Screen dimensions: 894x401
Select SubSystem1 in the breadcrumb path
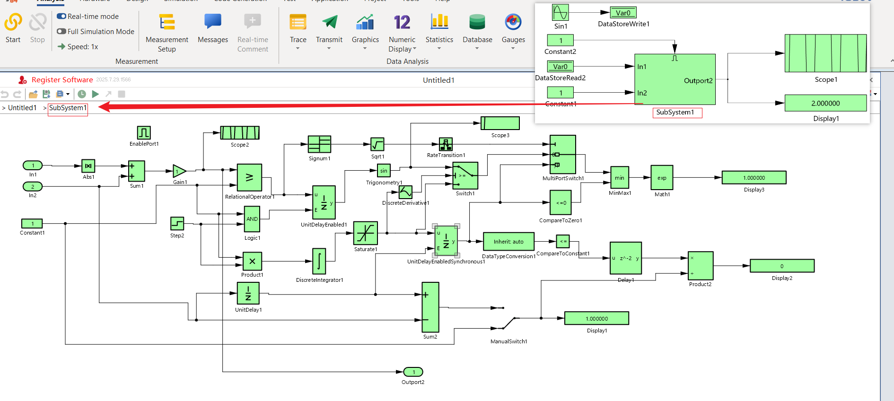click(x=68, y=108)
